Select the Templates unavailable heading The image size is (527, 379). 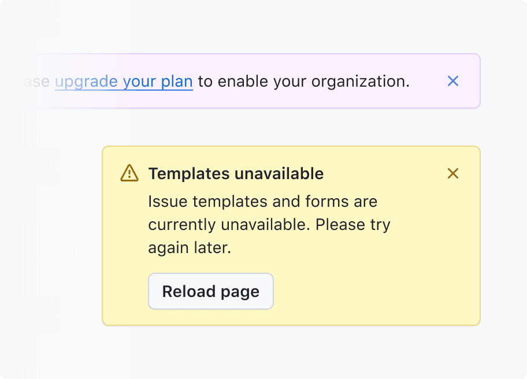(x=236, y=173)
